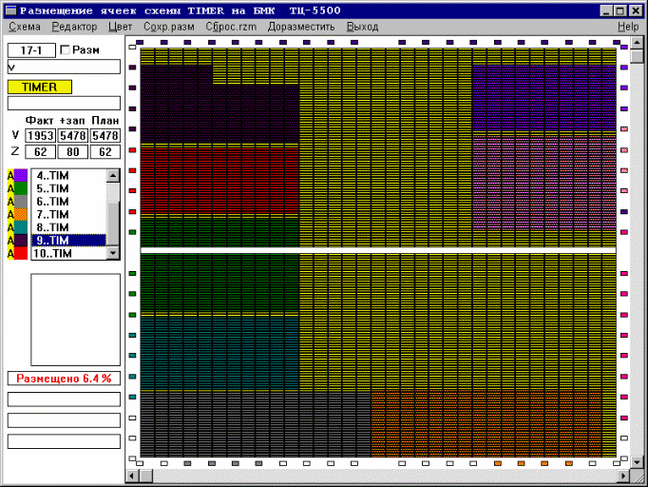Click the layout vertical scroll up arrow
This screenshot has height=487, width=648.
637,42
